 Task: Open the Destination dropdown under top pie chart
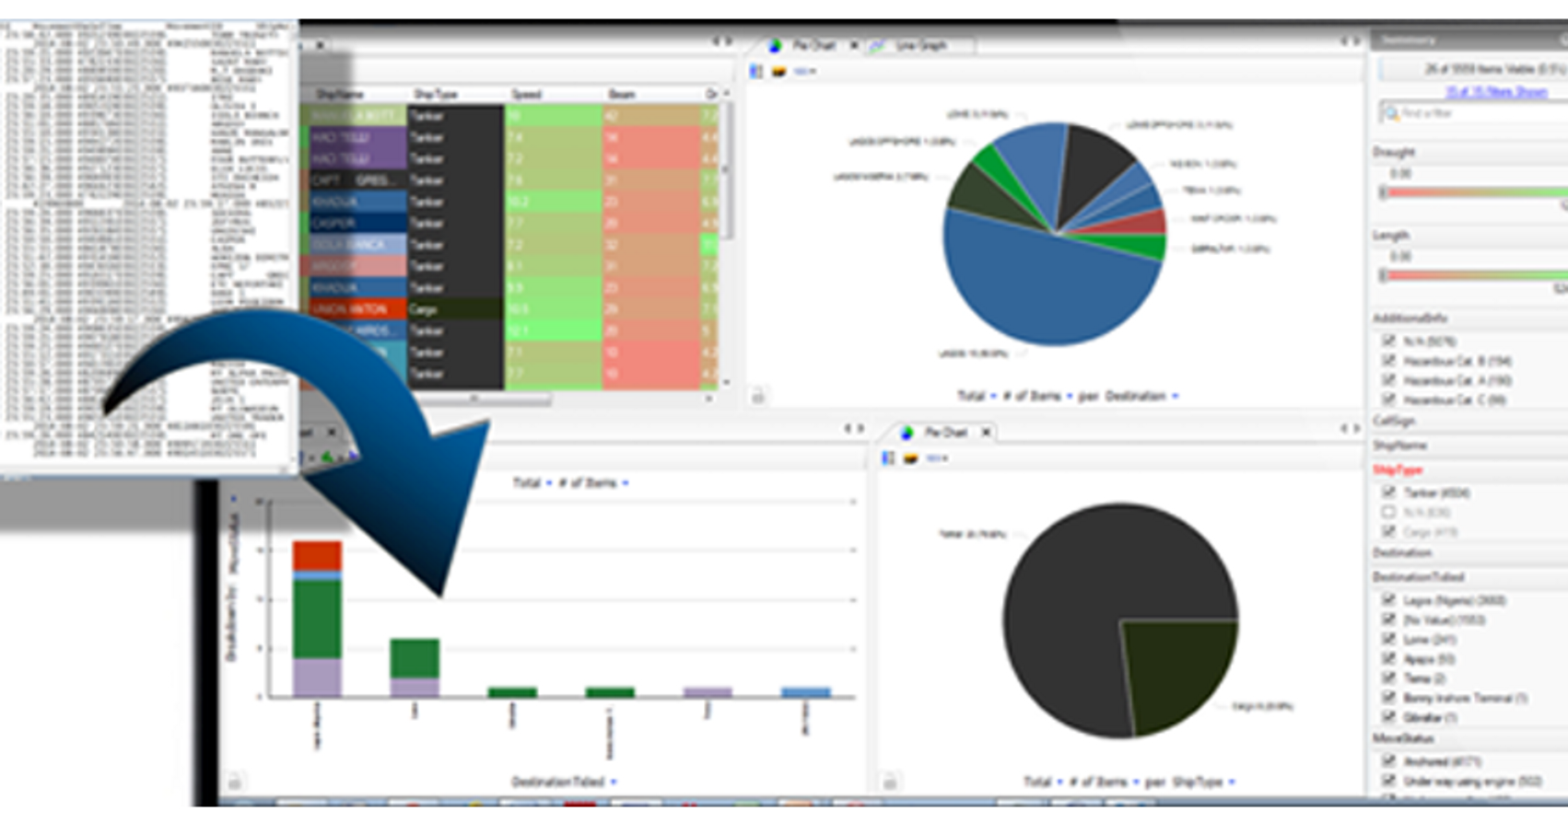pos(1141,396)
